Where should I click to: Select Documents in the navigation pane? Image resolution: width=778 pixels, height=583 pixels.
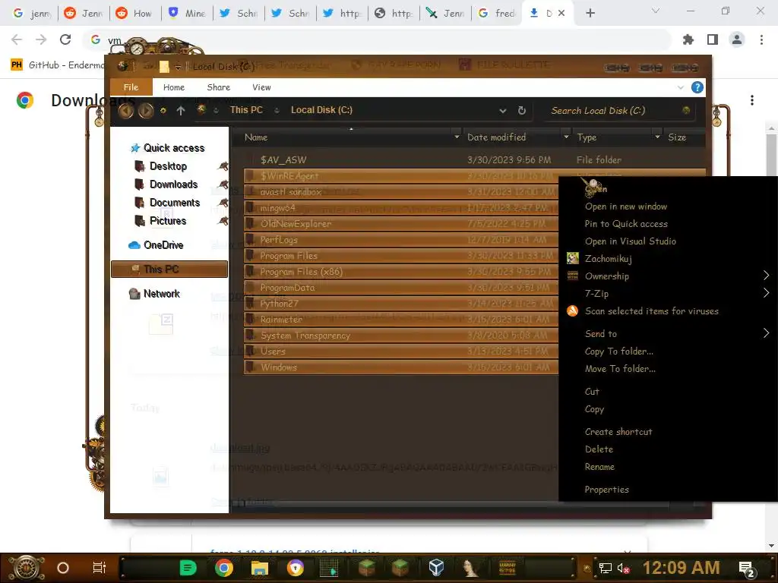point(174,202)
